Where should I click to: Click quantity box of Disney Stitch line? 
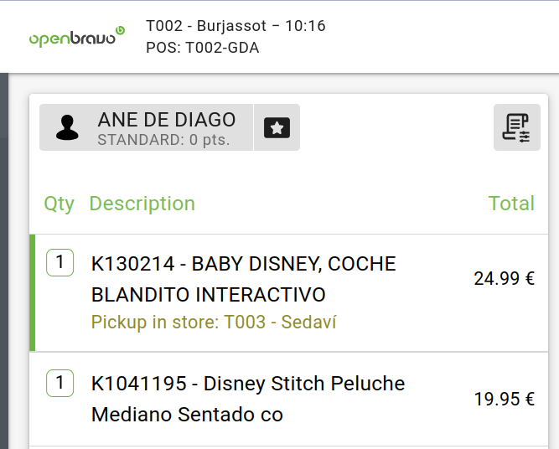[60, 384]
